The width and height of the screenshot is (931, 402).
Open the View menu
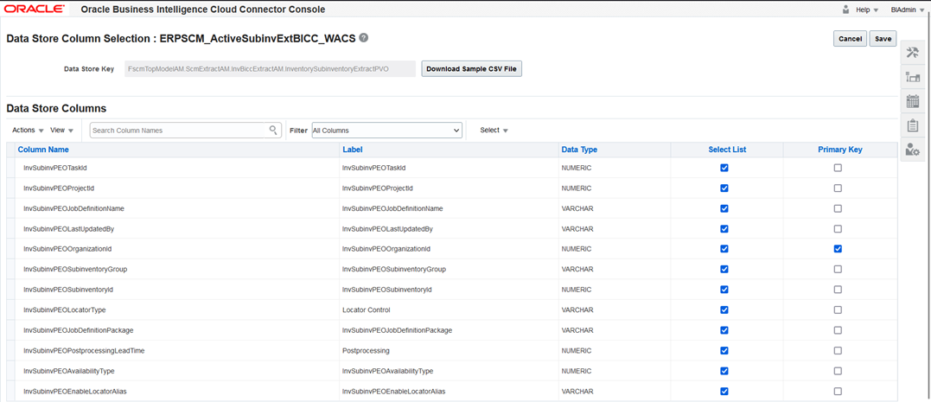pos(61,130)
